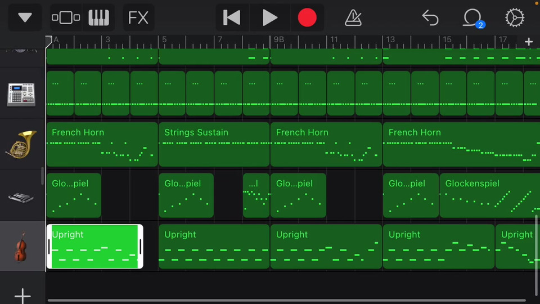Click ruler at section marker 9B
540x304 pixels.
coord(278,39)
